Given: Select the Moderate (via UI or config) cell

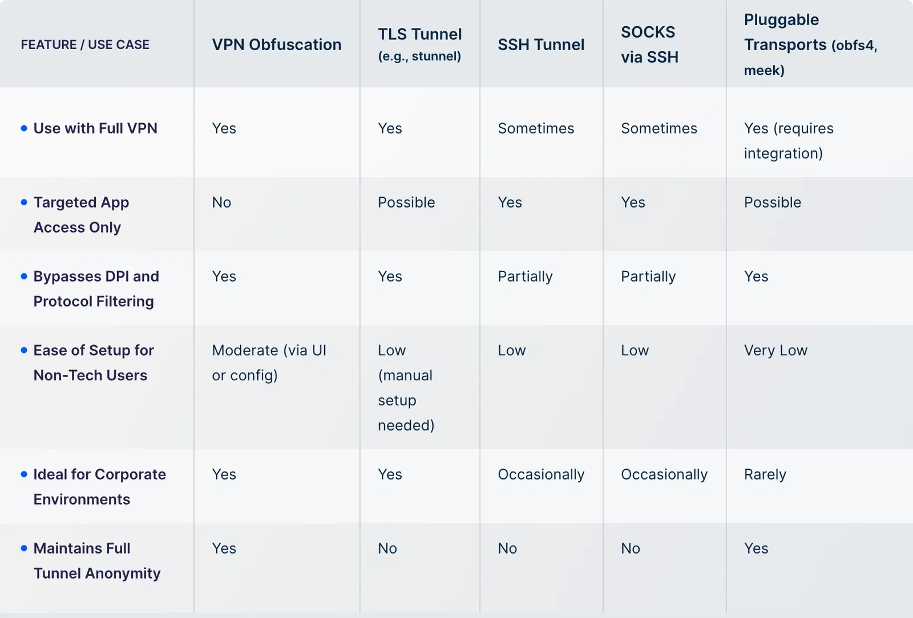Looking at the screenshot, I should 269,363.
